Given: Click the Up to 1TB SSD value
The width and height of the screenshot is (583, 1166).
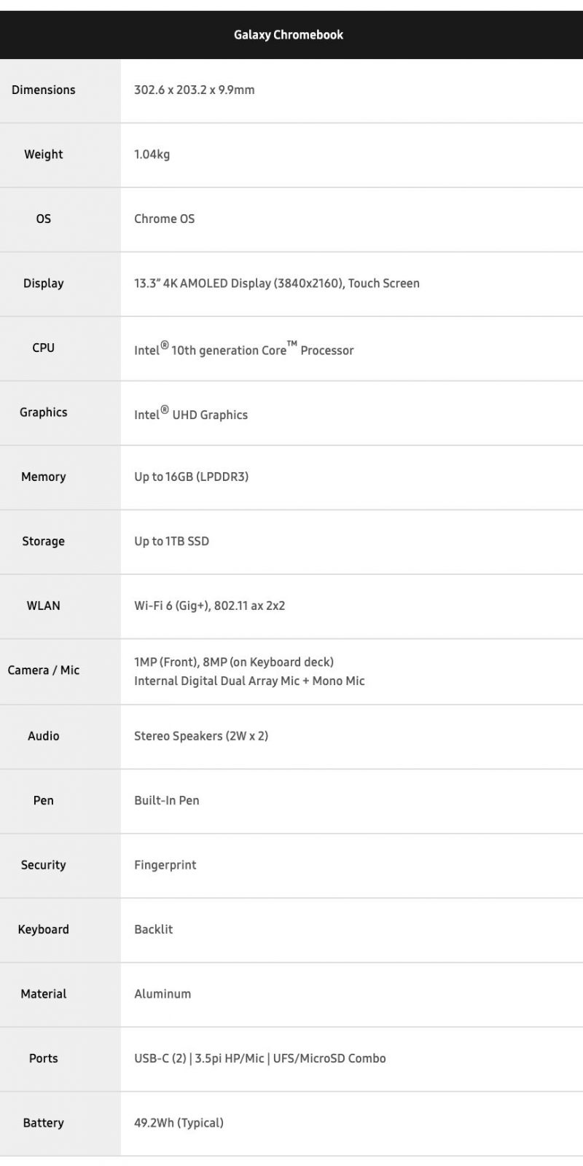Looking at the screenshot, I should tap(171, 541).
